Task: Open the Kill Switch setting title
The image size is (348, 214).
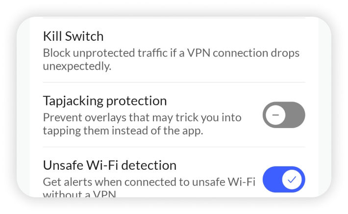Action: pyautogui.click(x=73, y=36)
